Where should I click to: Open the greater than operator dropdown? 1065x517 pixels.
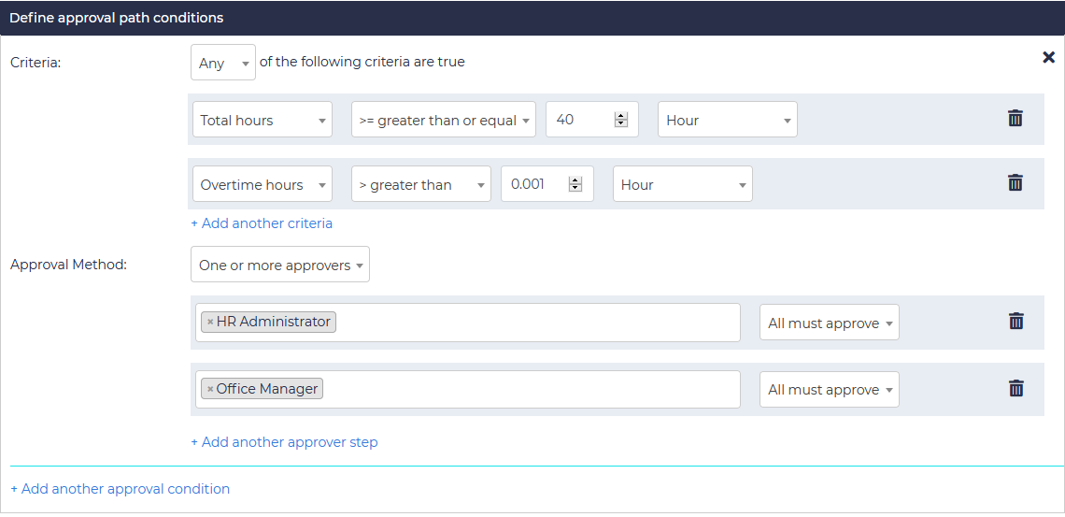420,184
